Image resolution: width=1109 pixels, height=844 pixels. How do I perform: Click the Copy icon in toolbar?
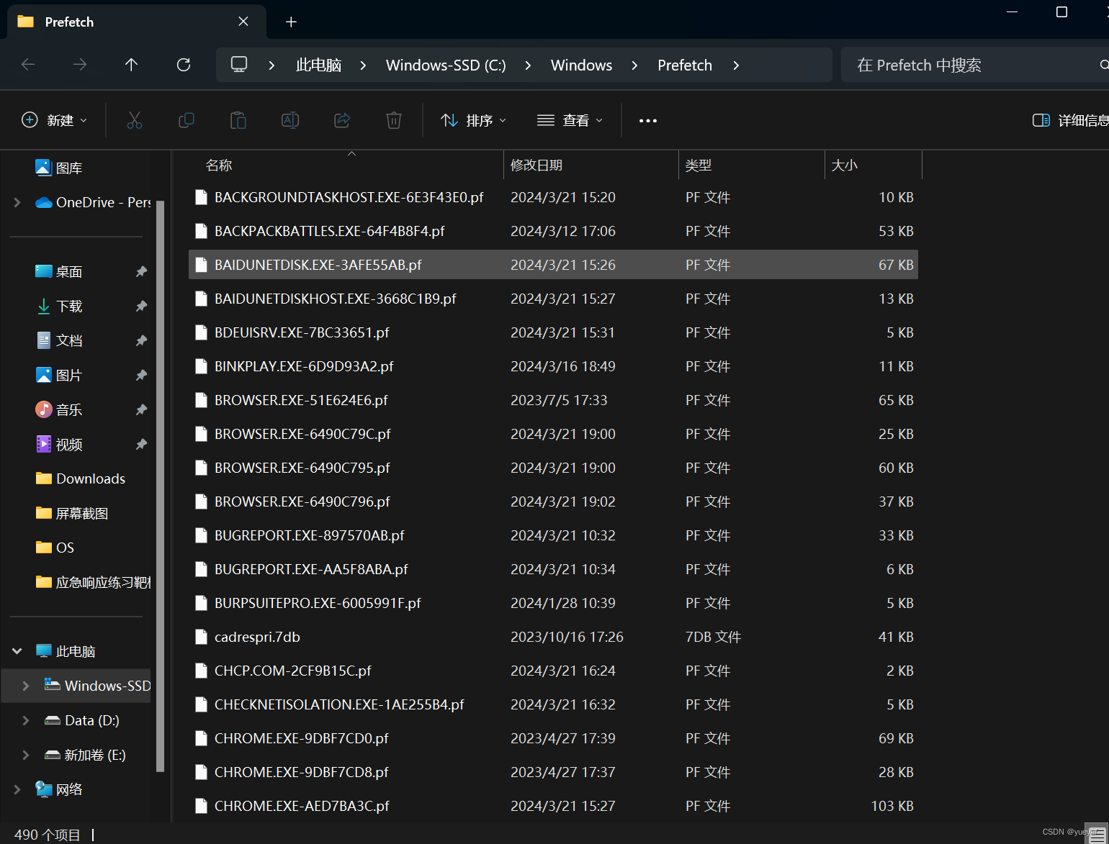tap(187, 120)
